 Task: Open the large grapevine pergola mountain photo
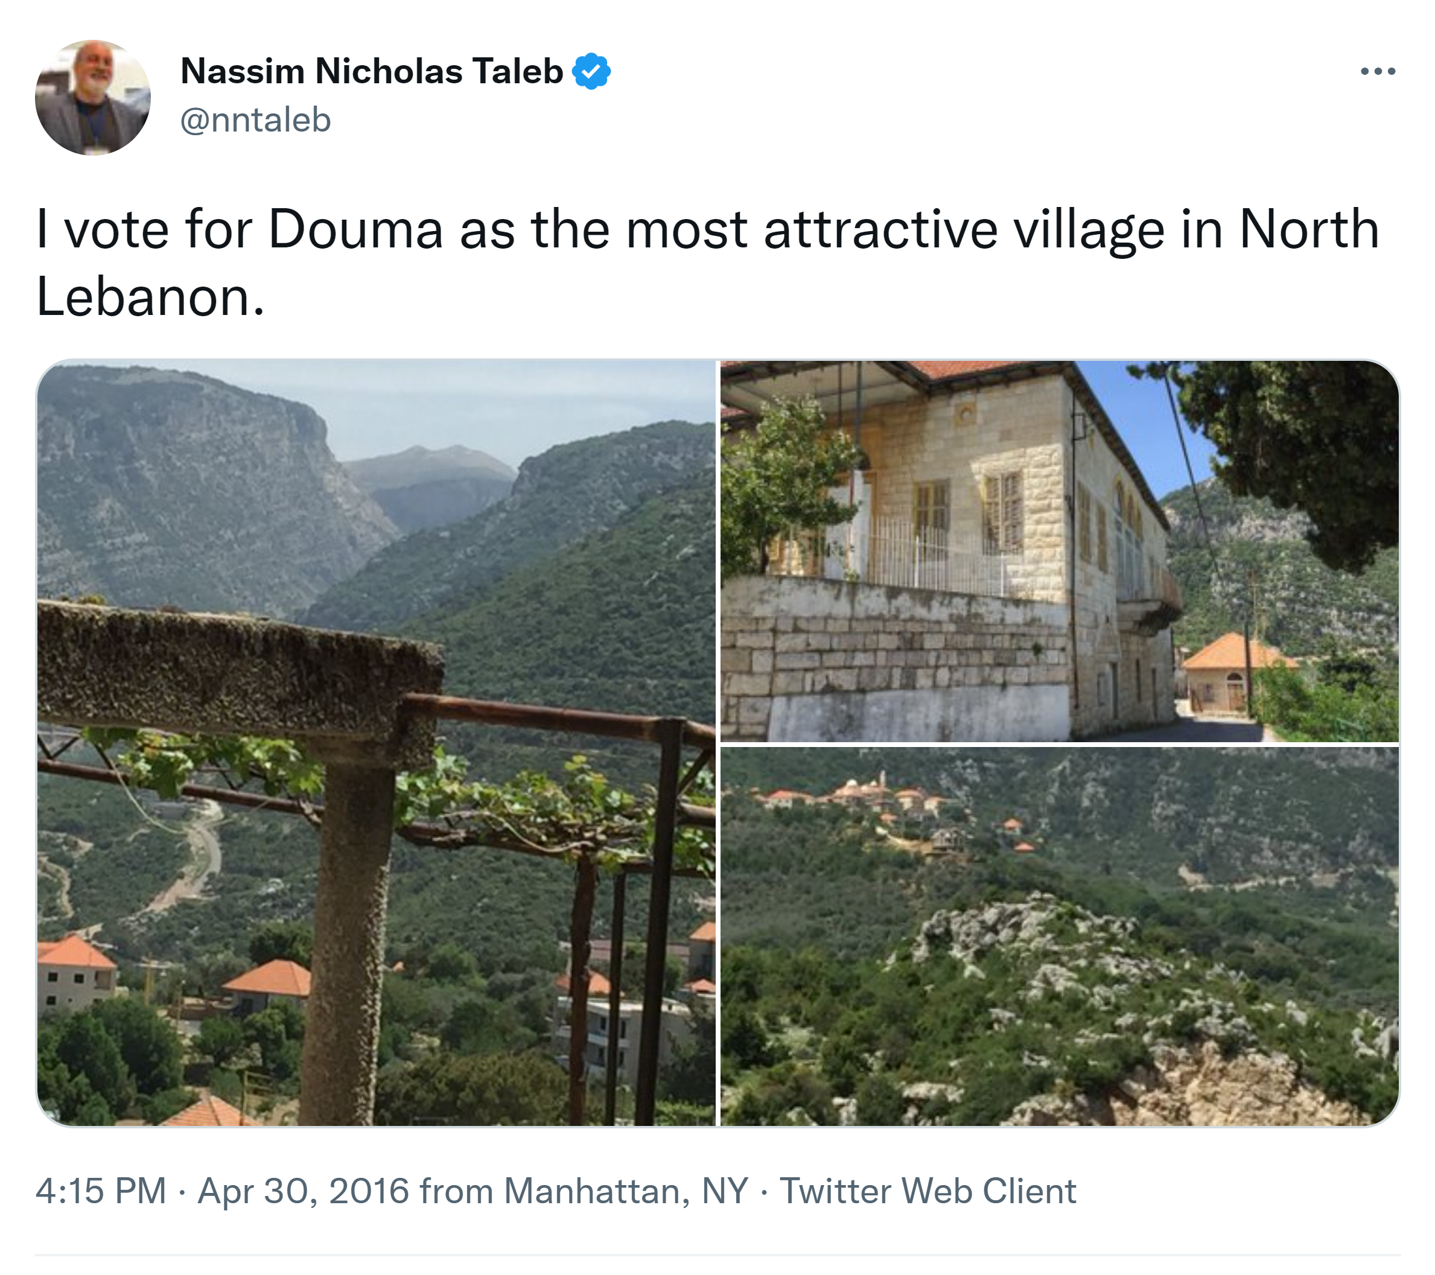coord(377,743)
